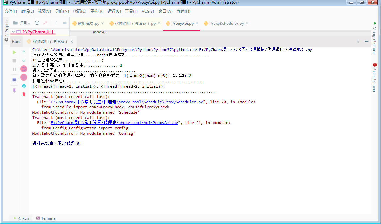Click the python.exe command line in console
Image resolution: width=381 pixels, height=224 pixels.
[172, 50]
